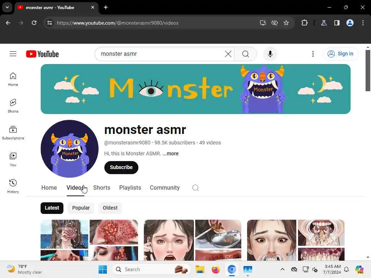Close the monster asmr browser tab

click(x=93, y=7)
